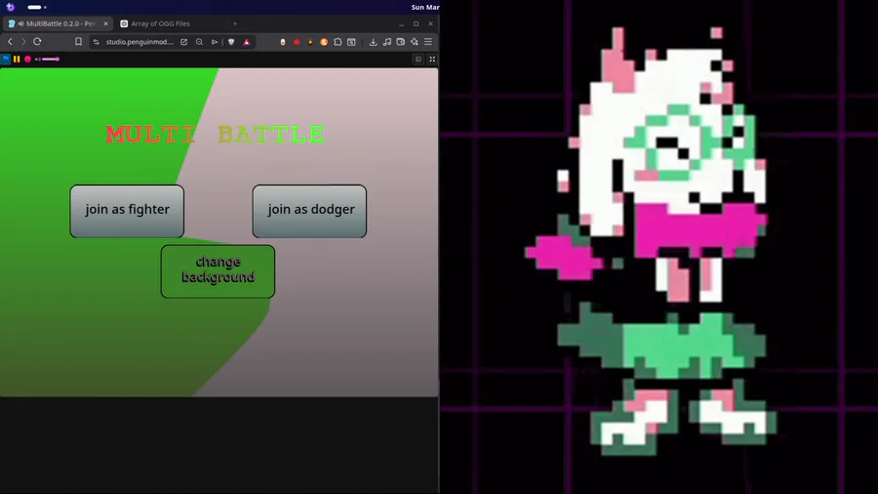Focus the studio.penguinmod address field
The image size is (878, 494).
140,42
